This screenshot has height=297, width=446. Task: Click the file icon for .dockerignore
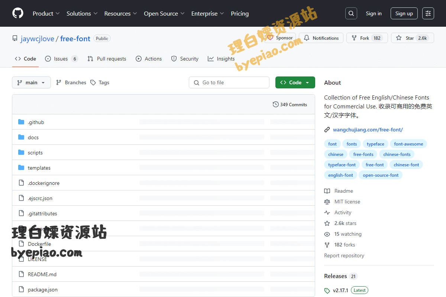(21, 183)
